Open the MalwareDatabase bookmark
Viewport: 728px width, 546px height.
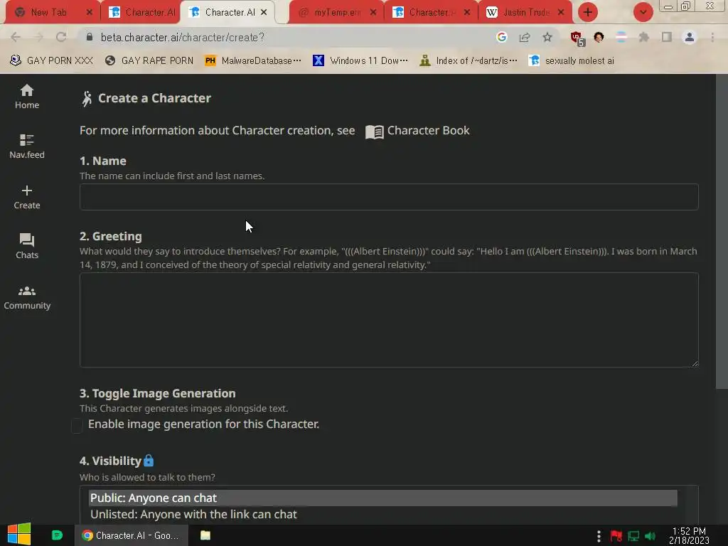coord(253,61)
